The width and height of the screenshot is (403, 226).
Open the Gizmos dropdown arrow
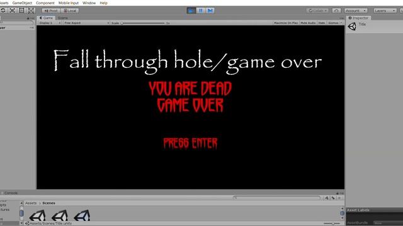341,23
